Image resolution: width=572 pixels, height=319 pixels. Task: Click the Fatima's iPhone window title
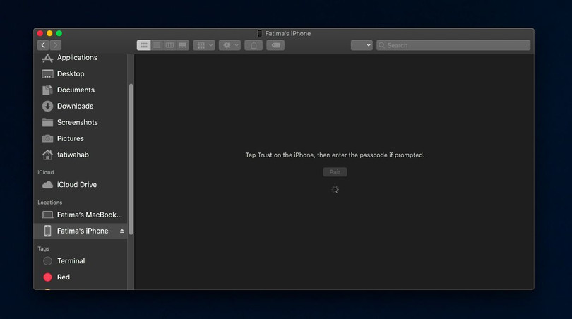click(288, 34)
